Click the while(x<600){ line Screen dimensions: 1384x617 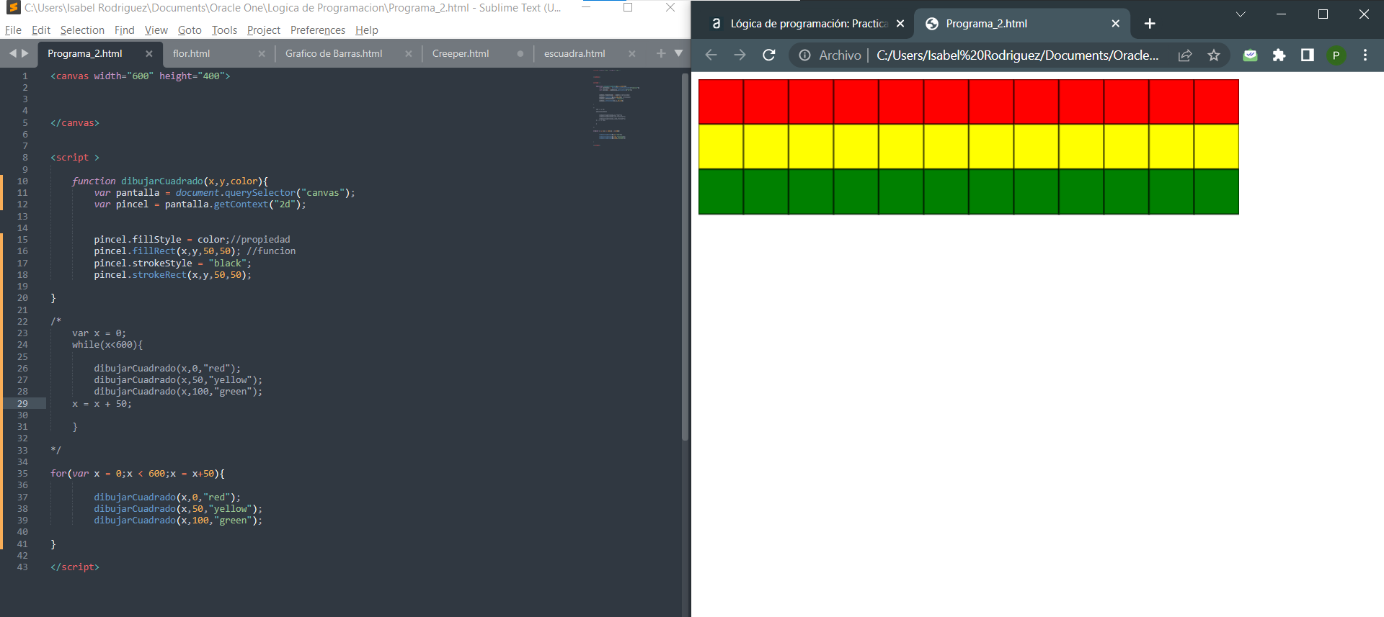pos(107,345)
